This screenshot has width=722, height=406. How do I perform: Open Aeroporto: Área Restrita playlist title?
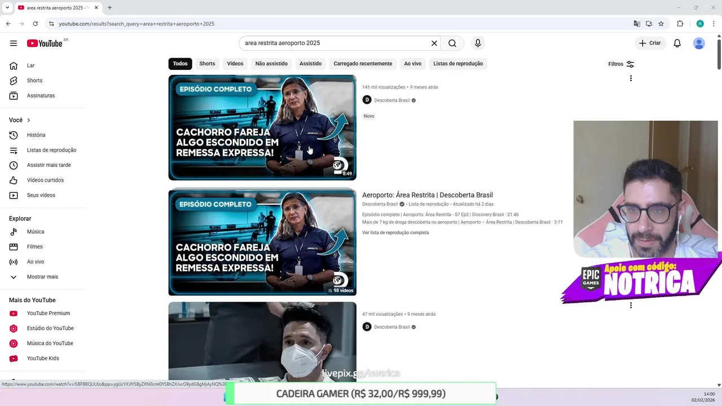428,195
